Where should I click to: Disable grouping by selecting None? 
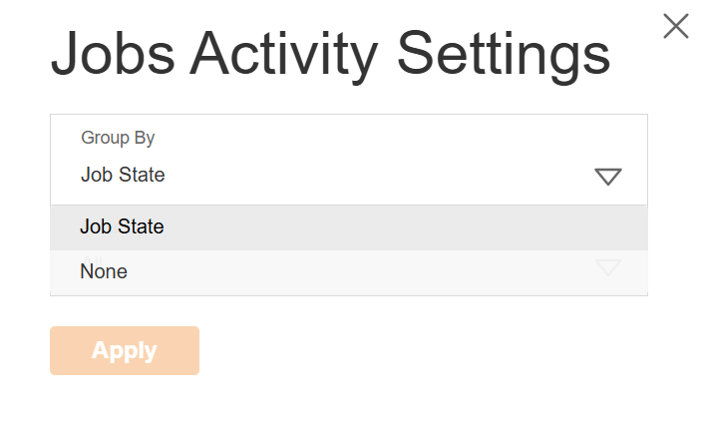(104, 271)
